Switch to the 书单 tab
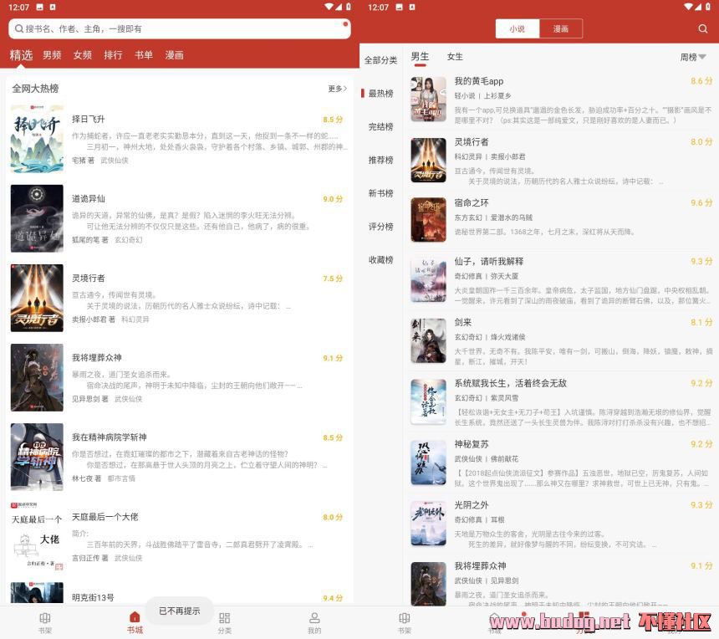Viewport: 719px width, 639px height. (144, 55)
